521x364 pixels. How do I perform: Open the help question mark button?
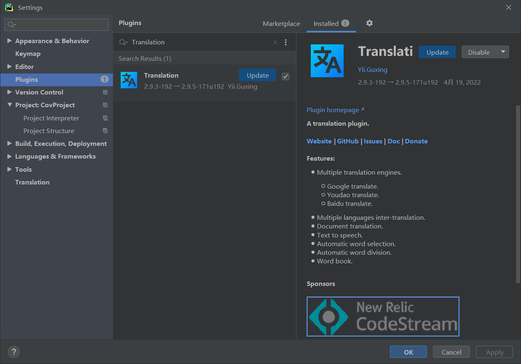(14, 352)
